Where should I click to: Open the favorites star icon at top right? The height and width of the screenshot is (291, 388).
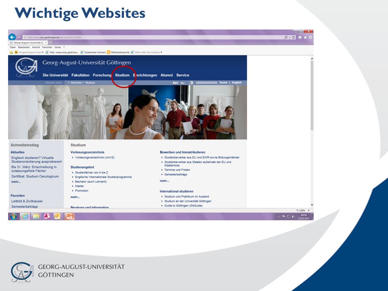coord(305,37)
